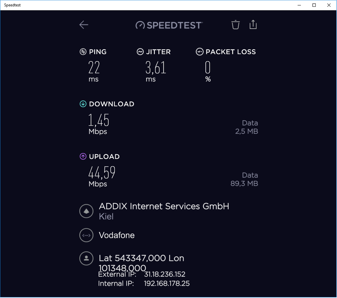This screenshot has height=298, width=337.
Task: Open the share icon at top right
Action: [x=253, y=25]
